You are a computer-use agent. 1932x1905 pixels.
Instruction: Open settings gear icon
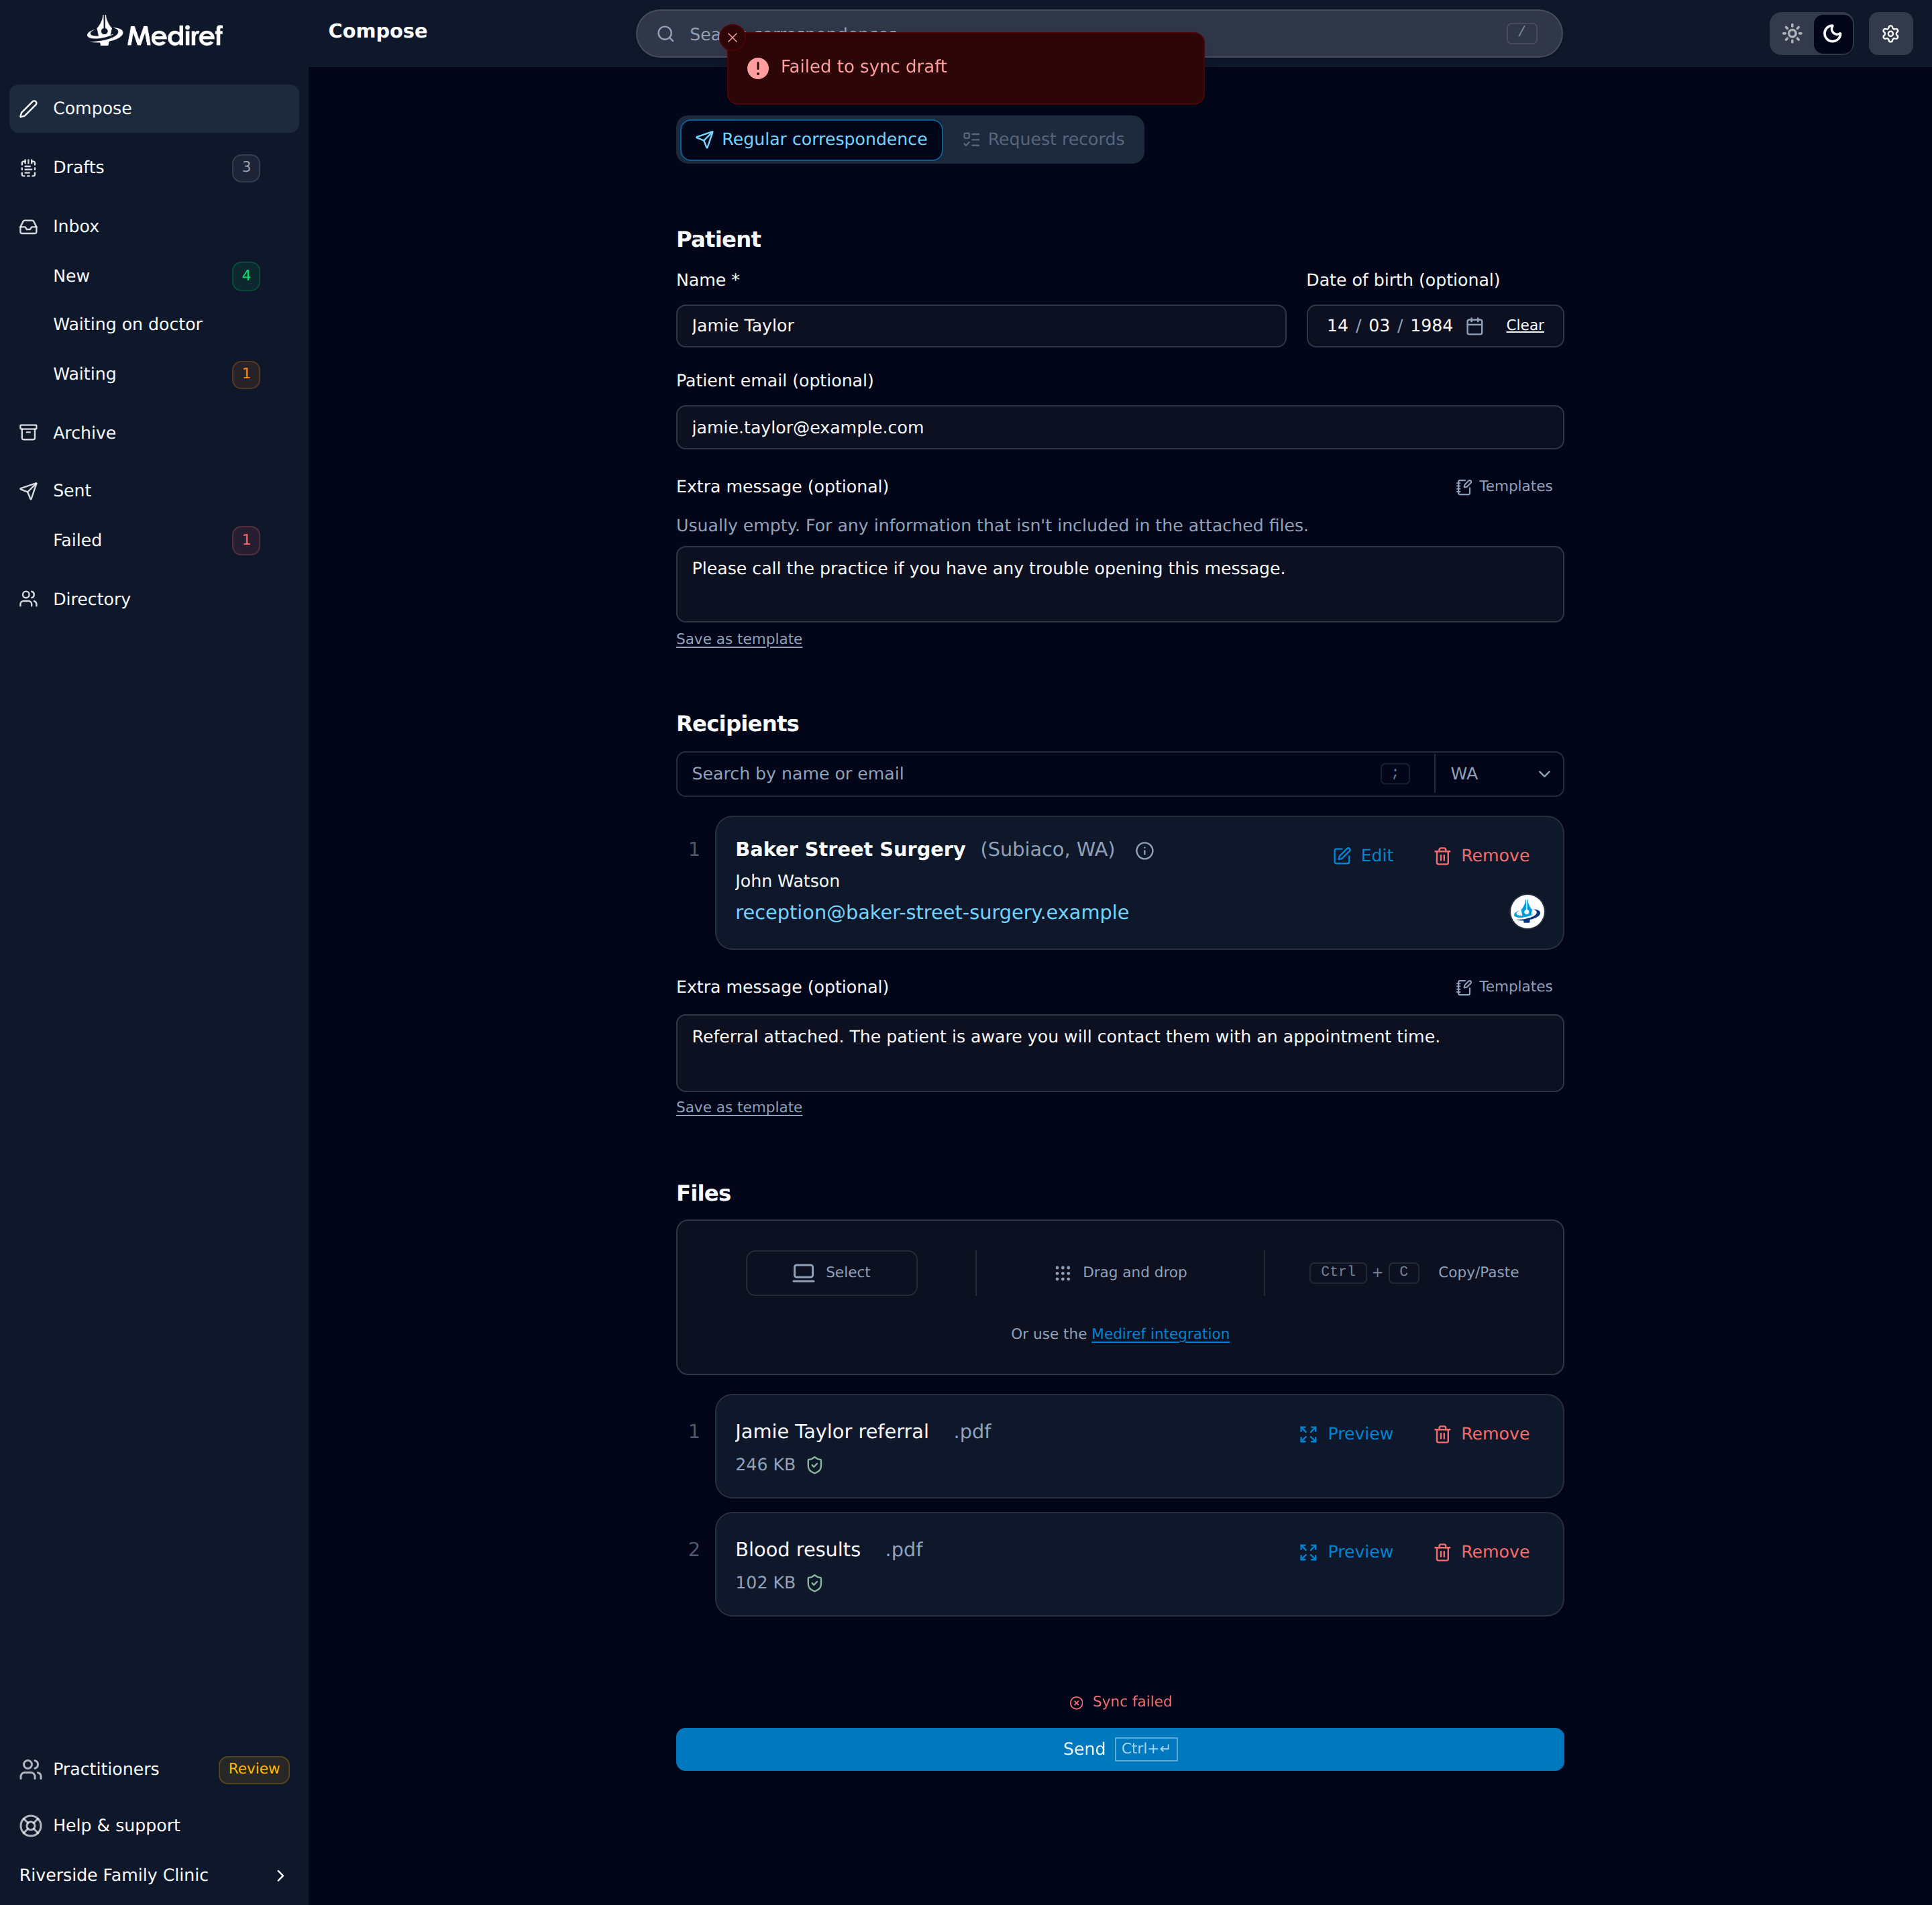click(1890, 34)
